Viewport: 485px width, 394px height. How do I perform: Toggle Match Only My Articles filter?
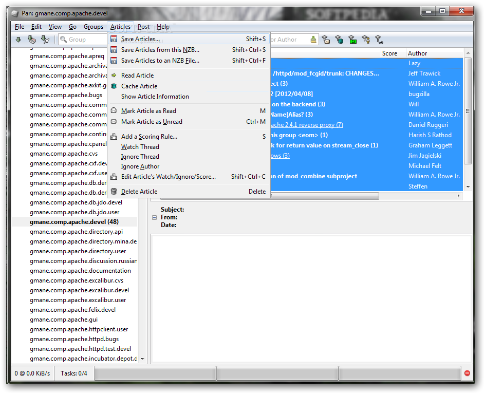pos(366,40)
